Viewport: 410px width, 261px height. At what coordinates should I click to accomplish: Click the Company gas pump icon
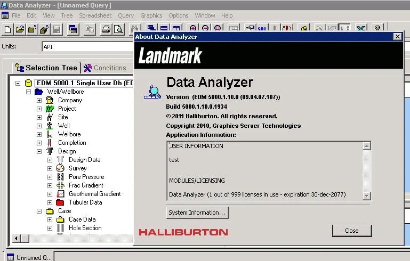50,100
